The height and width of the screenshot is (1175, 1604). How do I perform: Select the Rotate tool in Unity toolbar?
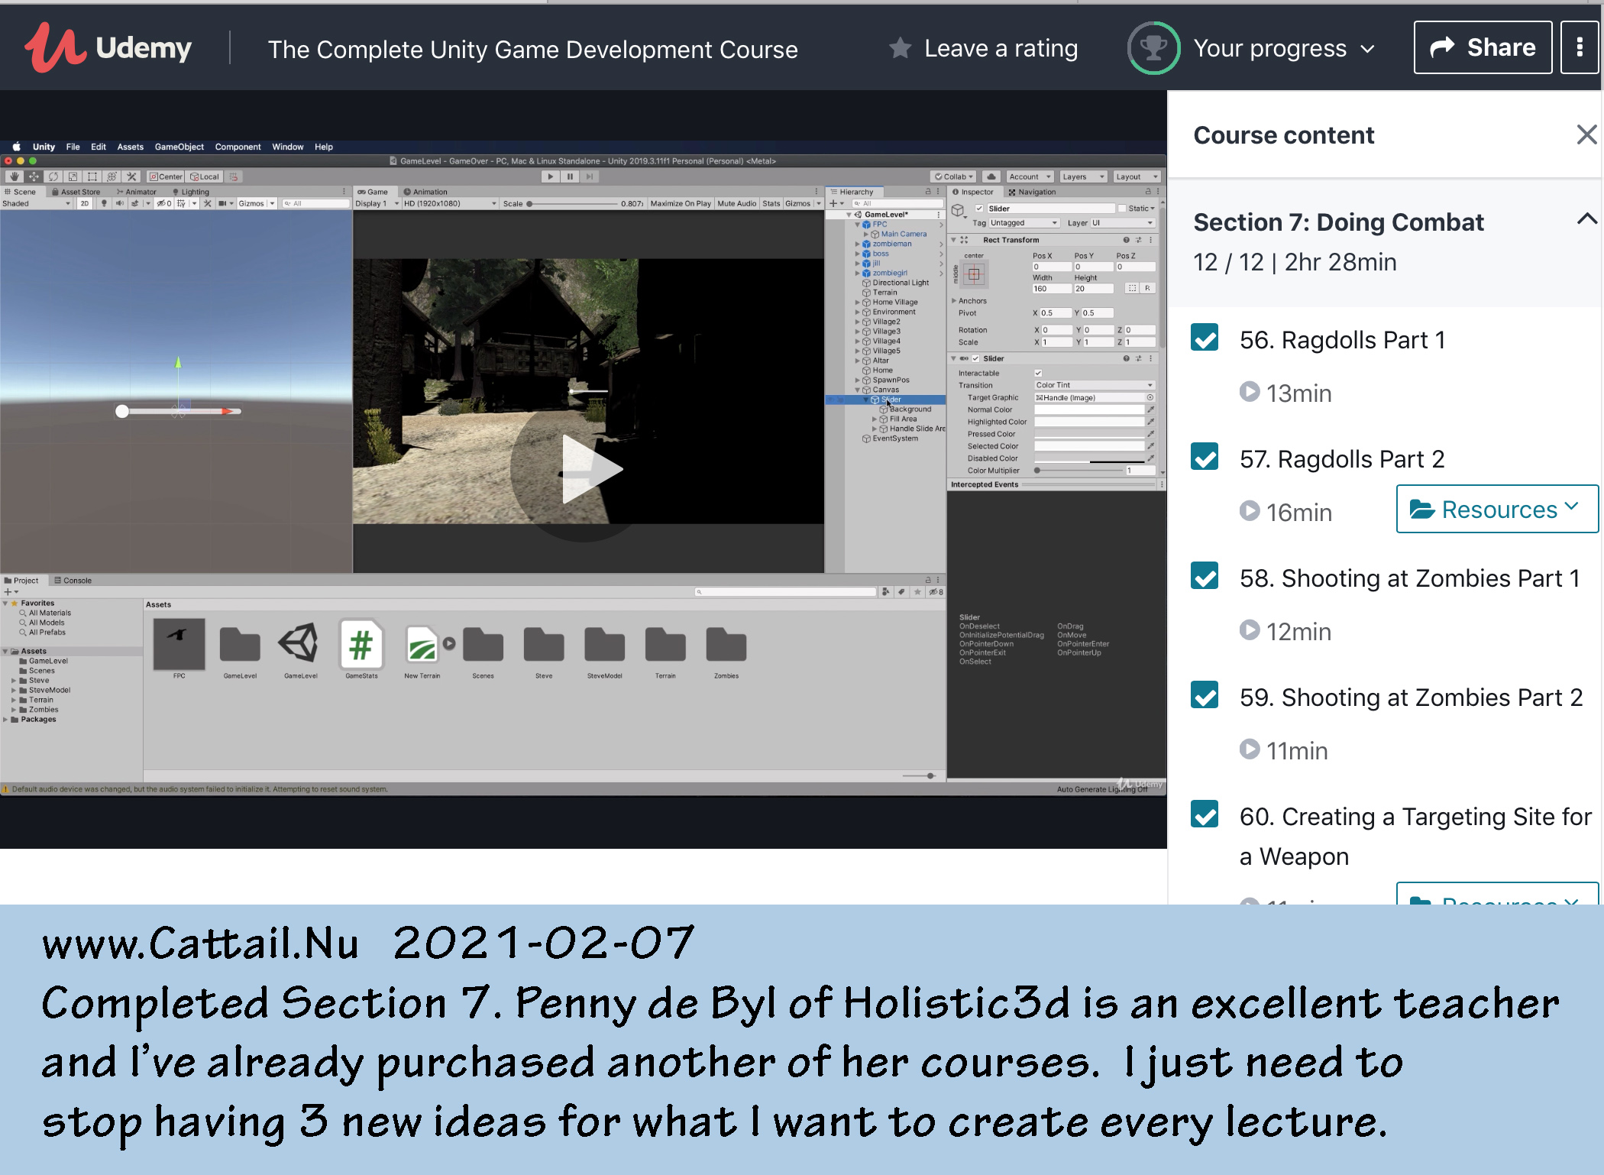point(53,176)
